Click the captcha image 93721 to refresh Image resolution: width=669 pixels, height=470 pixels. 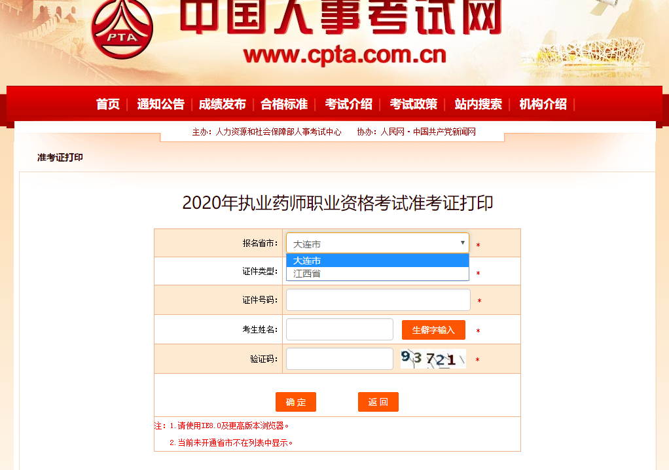[x=433, y=359]
